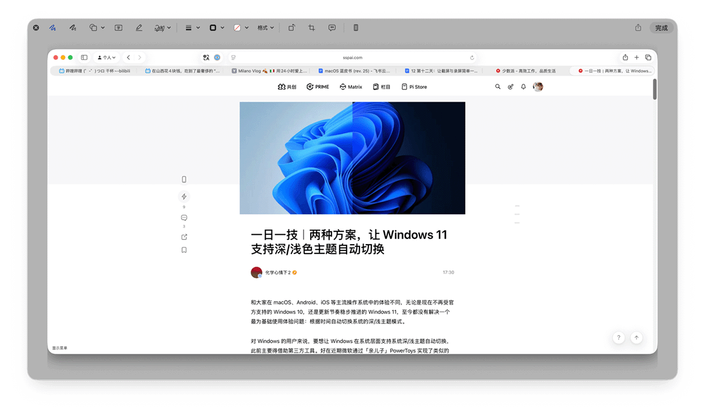705x416 pixels.
Task: Open the Shapes dropdown menu
Action: [97, 28]
